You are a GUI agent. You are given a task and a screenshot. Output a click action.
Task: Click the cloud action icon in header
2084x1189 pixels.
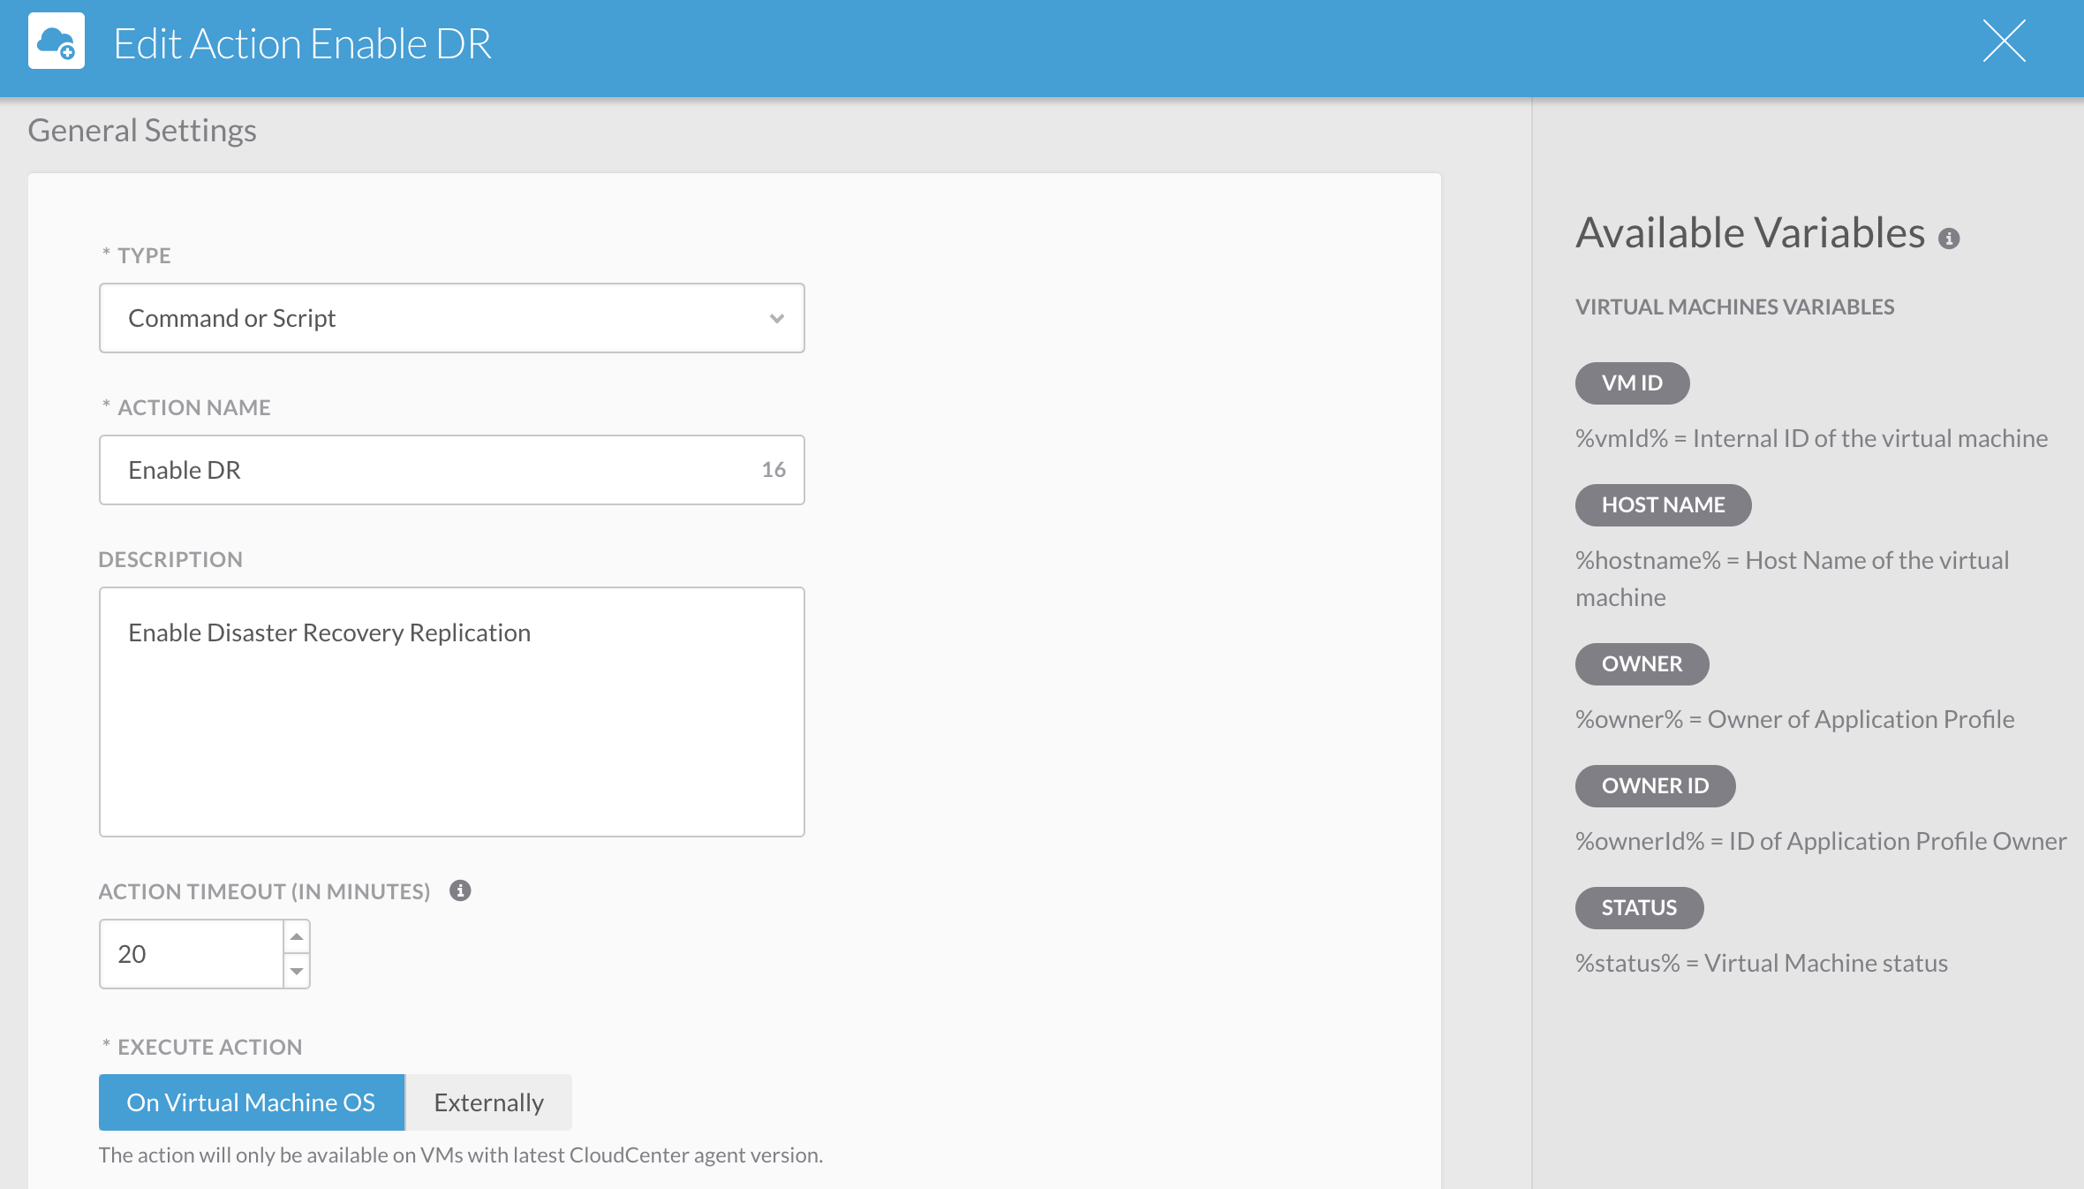click(x=57, y=42)
